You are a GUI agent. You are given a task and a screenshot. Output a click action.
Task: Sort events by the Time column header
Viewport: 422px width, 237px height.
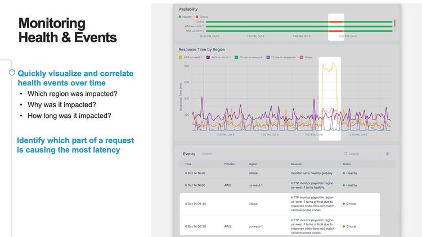(188, 164)
